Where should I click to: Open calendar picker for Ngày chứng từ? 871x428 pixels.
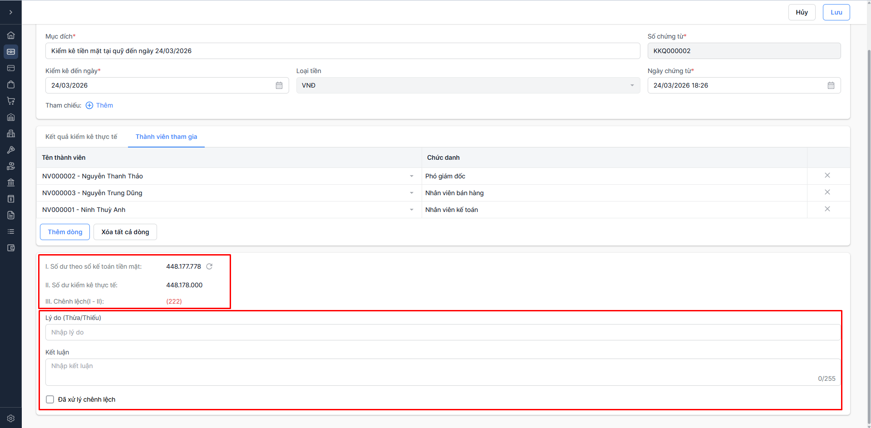831,85
